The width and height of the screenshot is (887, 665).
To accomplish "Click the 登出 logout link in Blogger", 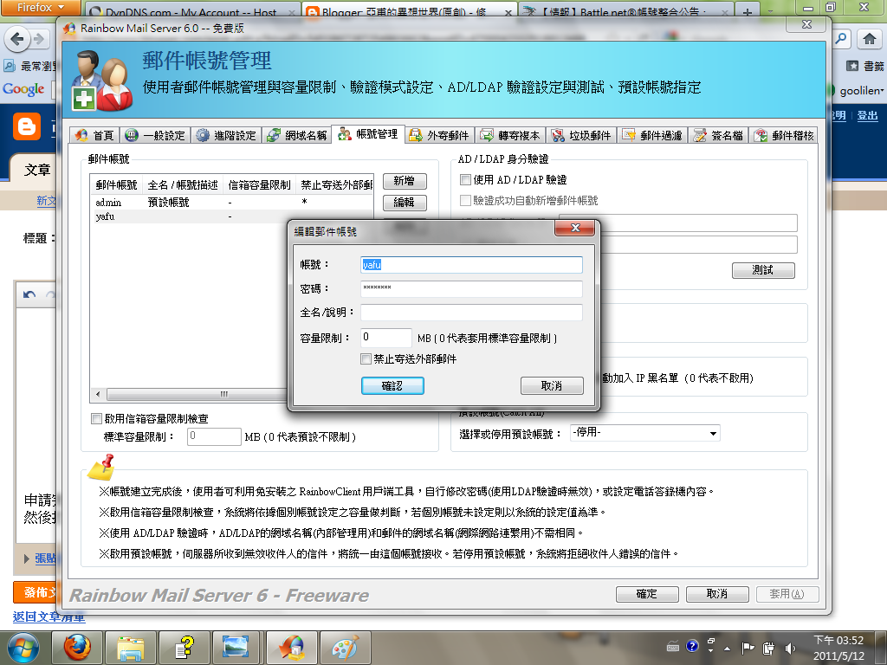I will (x=867, y=116).
